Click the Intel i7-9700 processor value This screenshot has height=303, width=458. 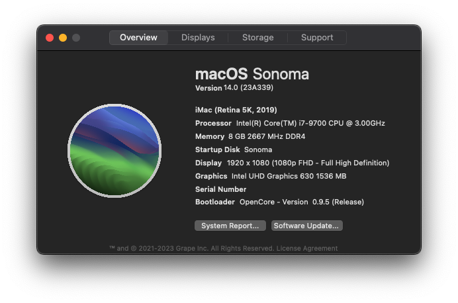[x=310, y=123]
